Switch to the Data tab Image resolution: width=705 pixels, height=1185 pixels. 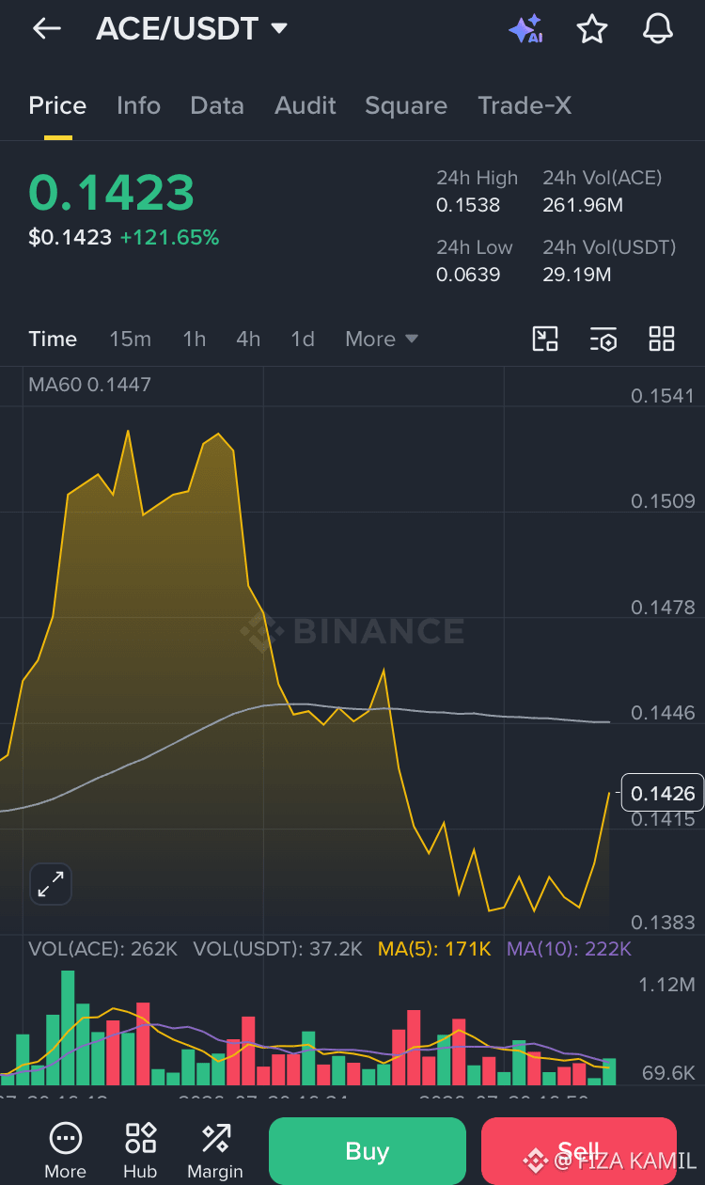click(x=217, y=105)
